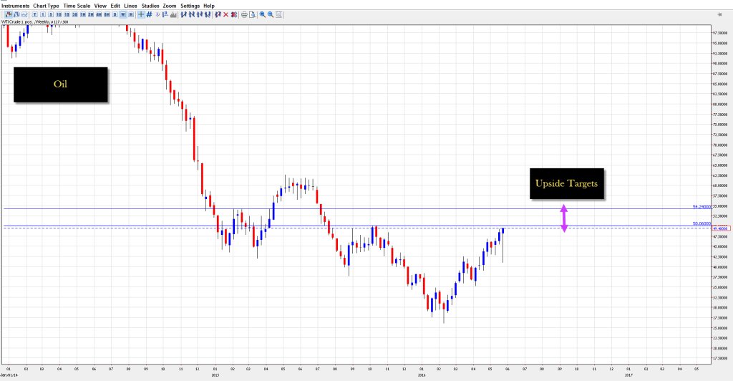Click the third of four blue line-drawing icons
This screenshot has height=381, width=733.
[x=200, y=14]
